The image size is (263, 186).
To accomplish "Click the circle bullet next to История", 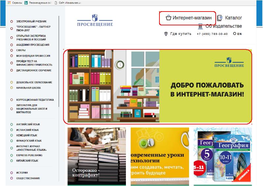I will click(x=12, y=173).
